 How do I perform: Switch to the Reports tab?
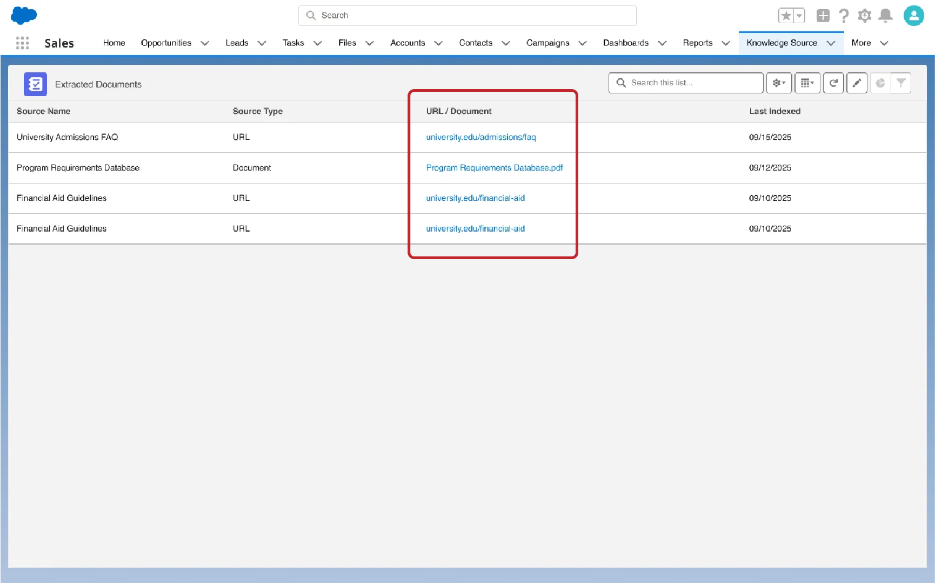click(697, 43)
